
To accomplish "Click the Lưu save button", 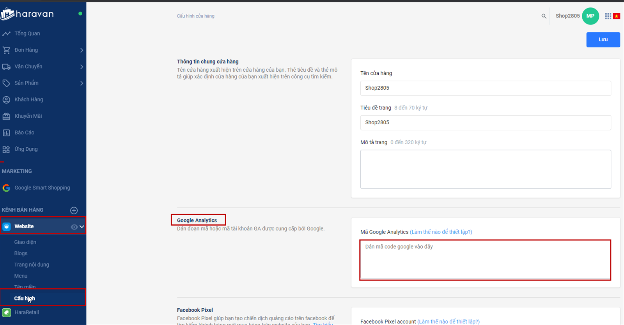I will click(x=603, y=39).
